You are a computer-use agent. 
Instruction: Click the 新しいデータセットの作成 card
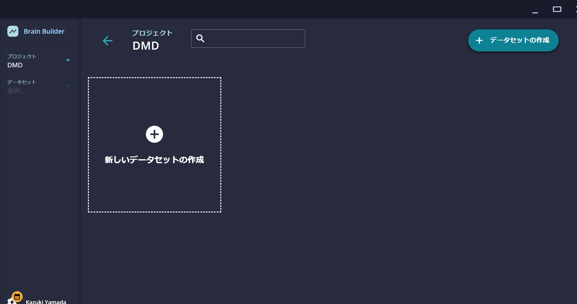click(154, 145)
